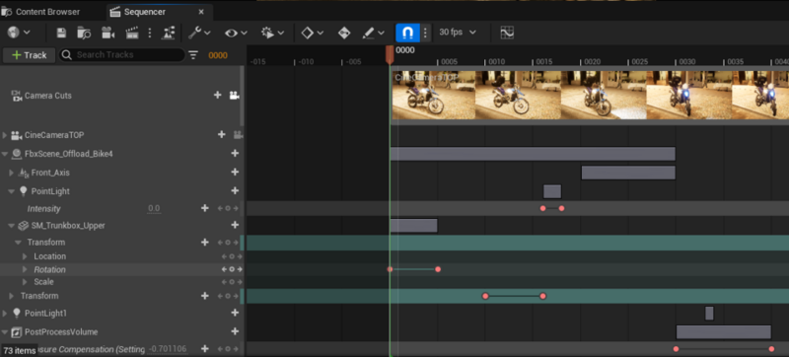Select the Front_Axis gray section bar
This screenshot has width=789, height=357.
[628, 173]
